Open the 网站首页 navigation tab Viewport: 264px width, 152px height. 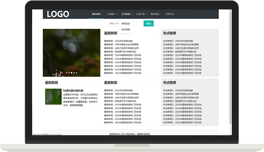coord(96,14)
